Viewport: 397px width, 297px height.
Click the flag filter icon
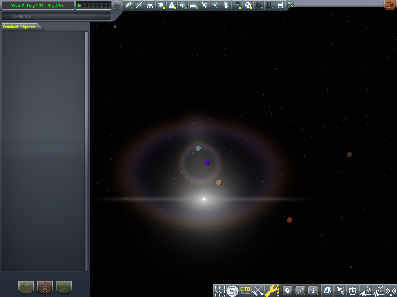point(237,5)
